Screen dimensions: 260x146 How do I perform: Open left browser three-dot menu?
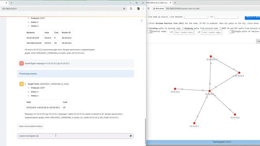[143, 9]
